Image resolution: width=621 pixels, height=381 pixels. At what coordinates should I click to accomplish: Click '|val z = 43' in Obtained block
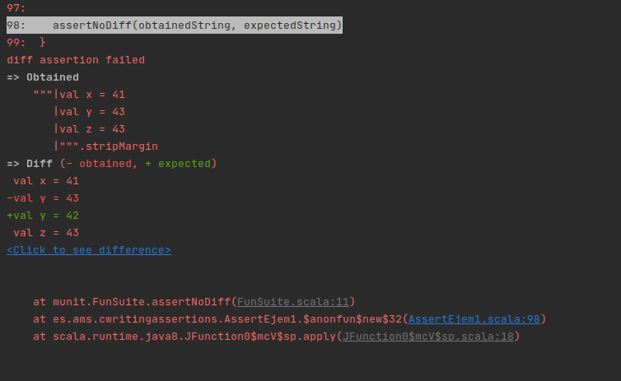(89, 129)
